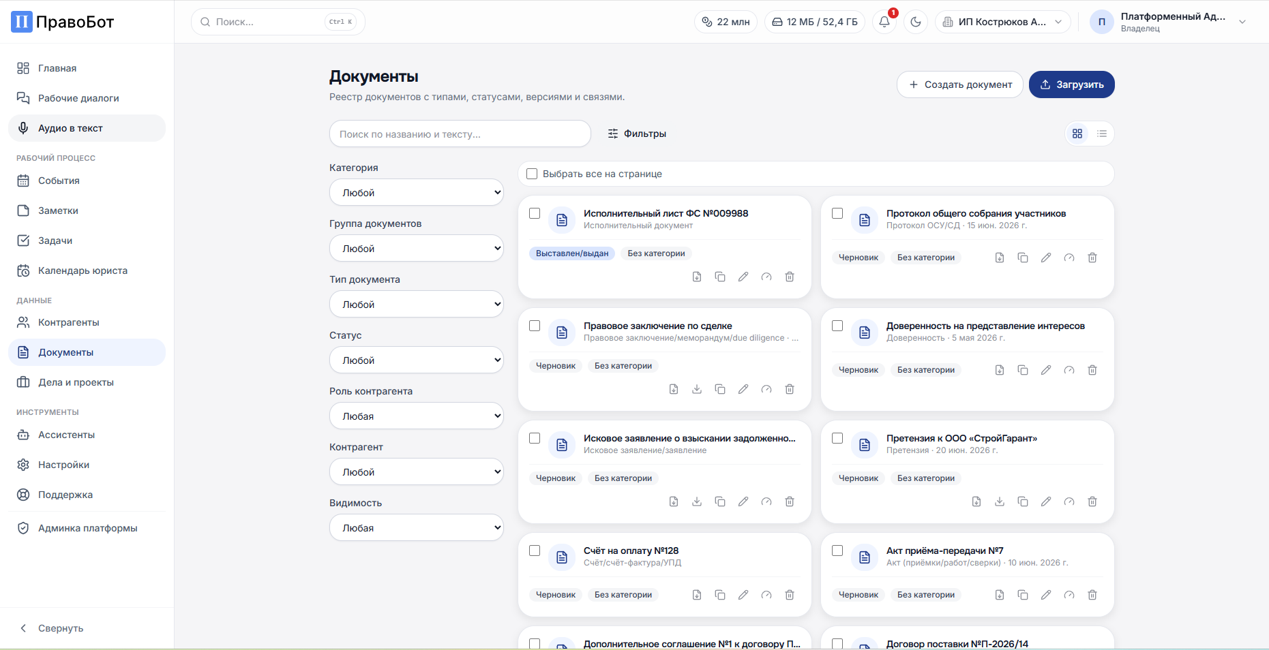
Task: Copy the Акт приёма-передачи №7 document
Action: [x=1023, y=595]
